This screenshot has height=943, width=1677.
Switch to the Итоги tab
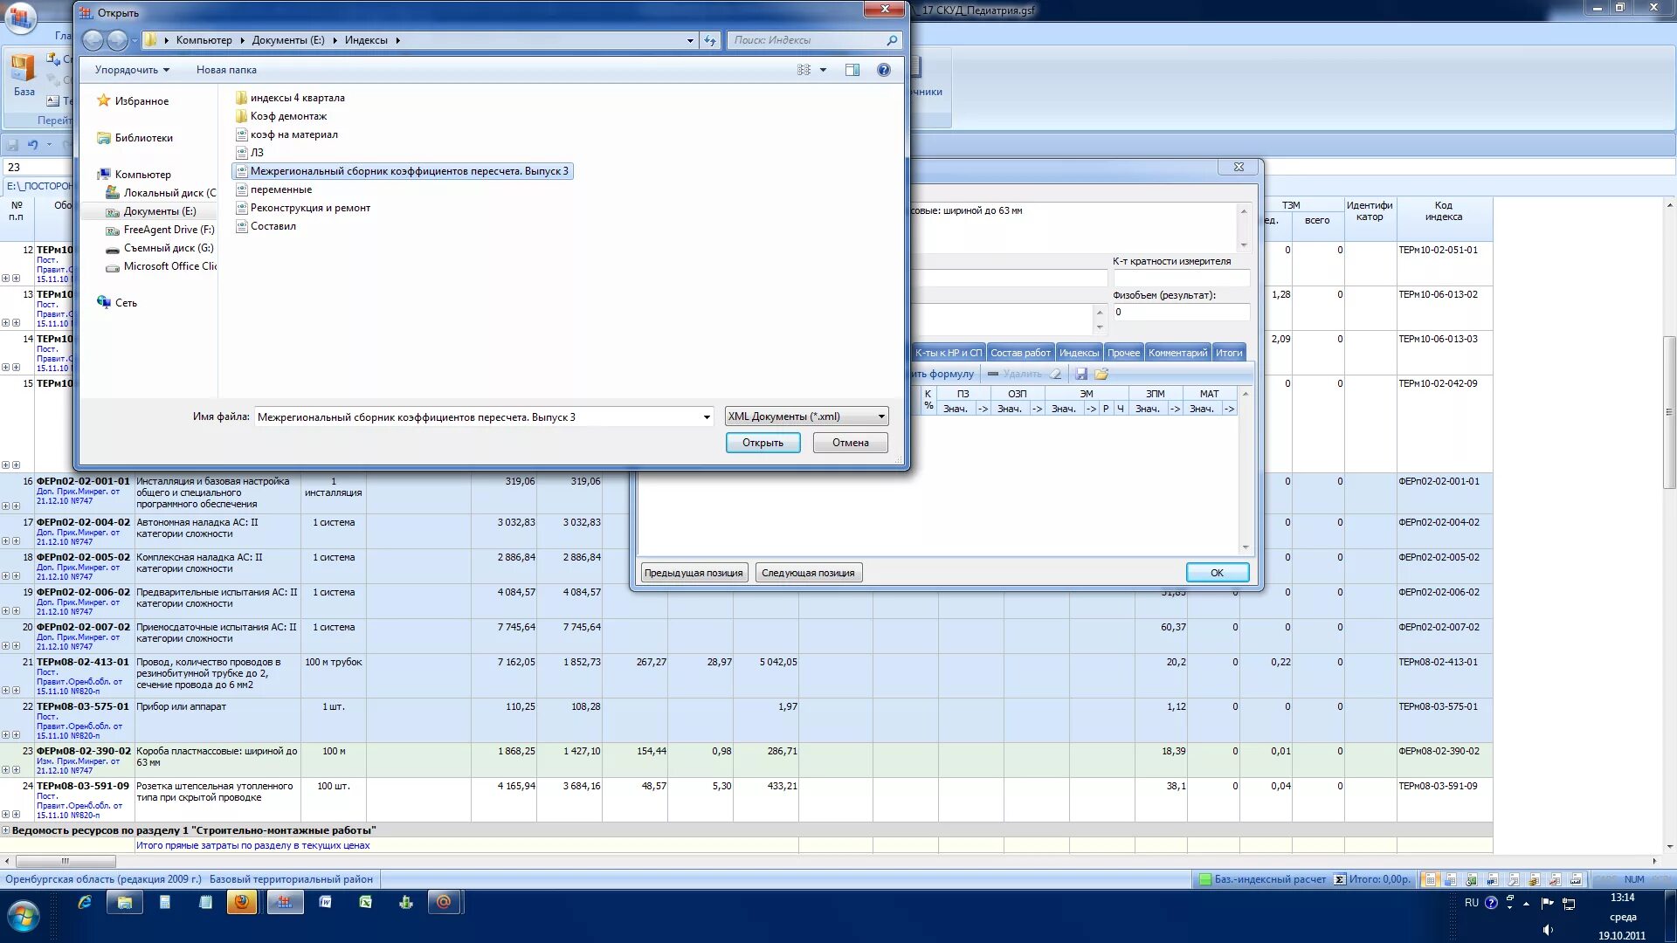coord(1229,353)
